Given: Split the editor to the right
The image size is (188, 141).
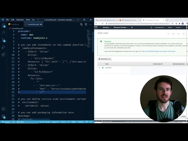Looking at the screenshot, I should [86, 24].
